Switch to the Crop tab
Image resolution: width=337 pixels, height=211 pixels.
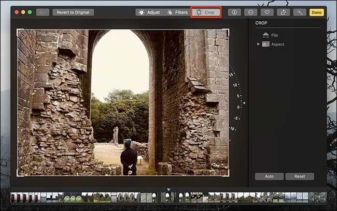point(206,12)
